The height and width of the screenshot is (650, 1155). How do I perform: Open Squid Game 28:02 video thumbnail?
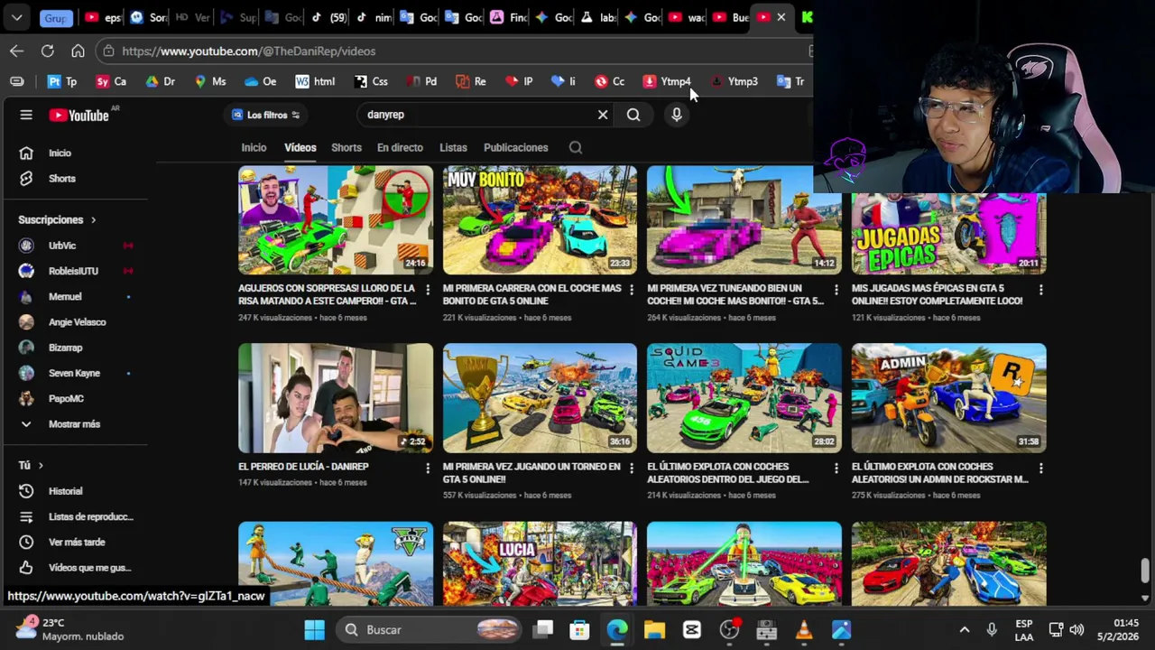[744, 397]
